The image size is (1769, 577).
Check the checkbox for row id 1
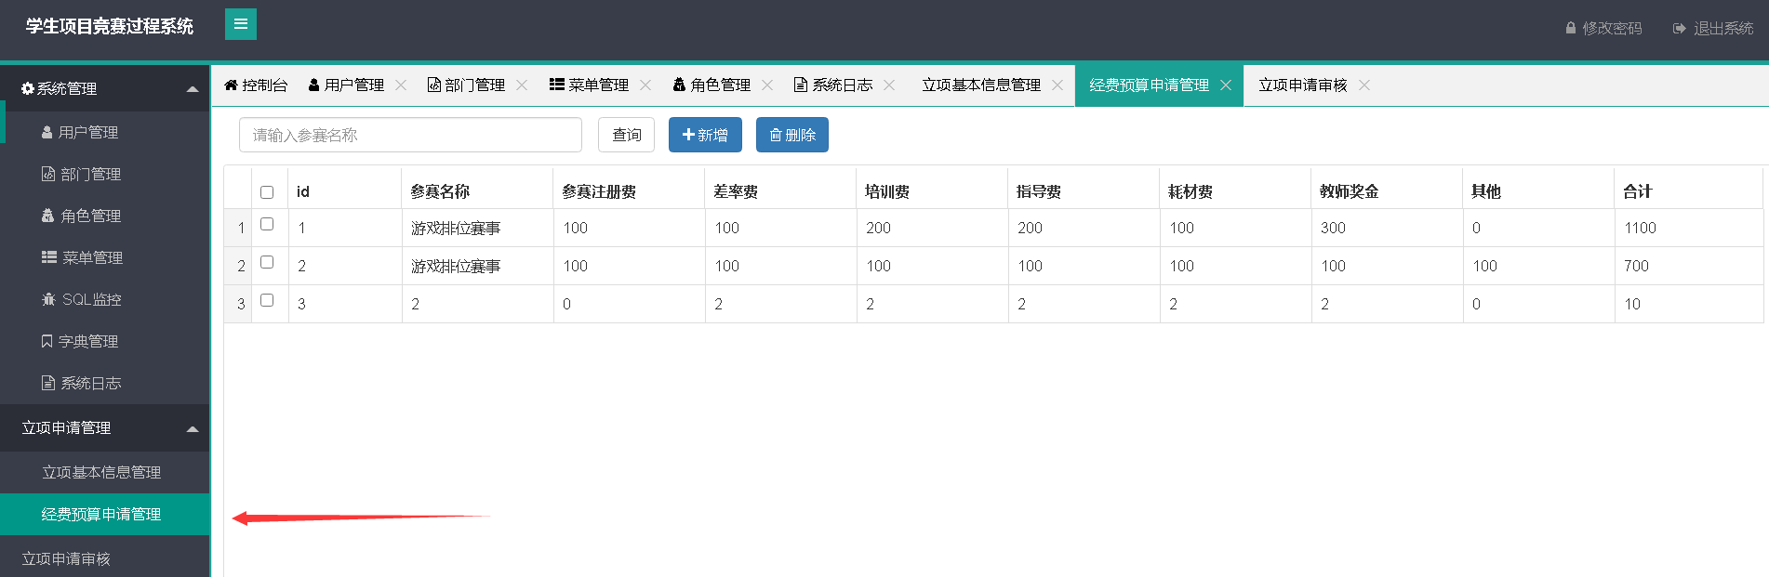[x=267, y=224]
